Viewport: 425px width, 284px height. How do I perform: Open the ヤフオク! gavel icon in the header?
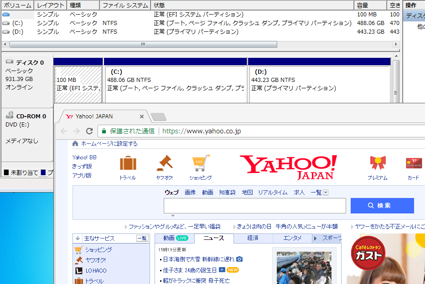click(165, 163)
